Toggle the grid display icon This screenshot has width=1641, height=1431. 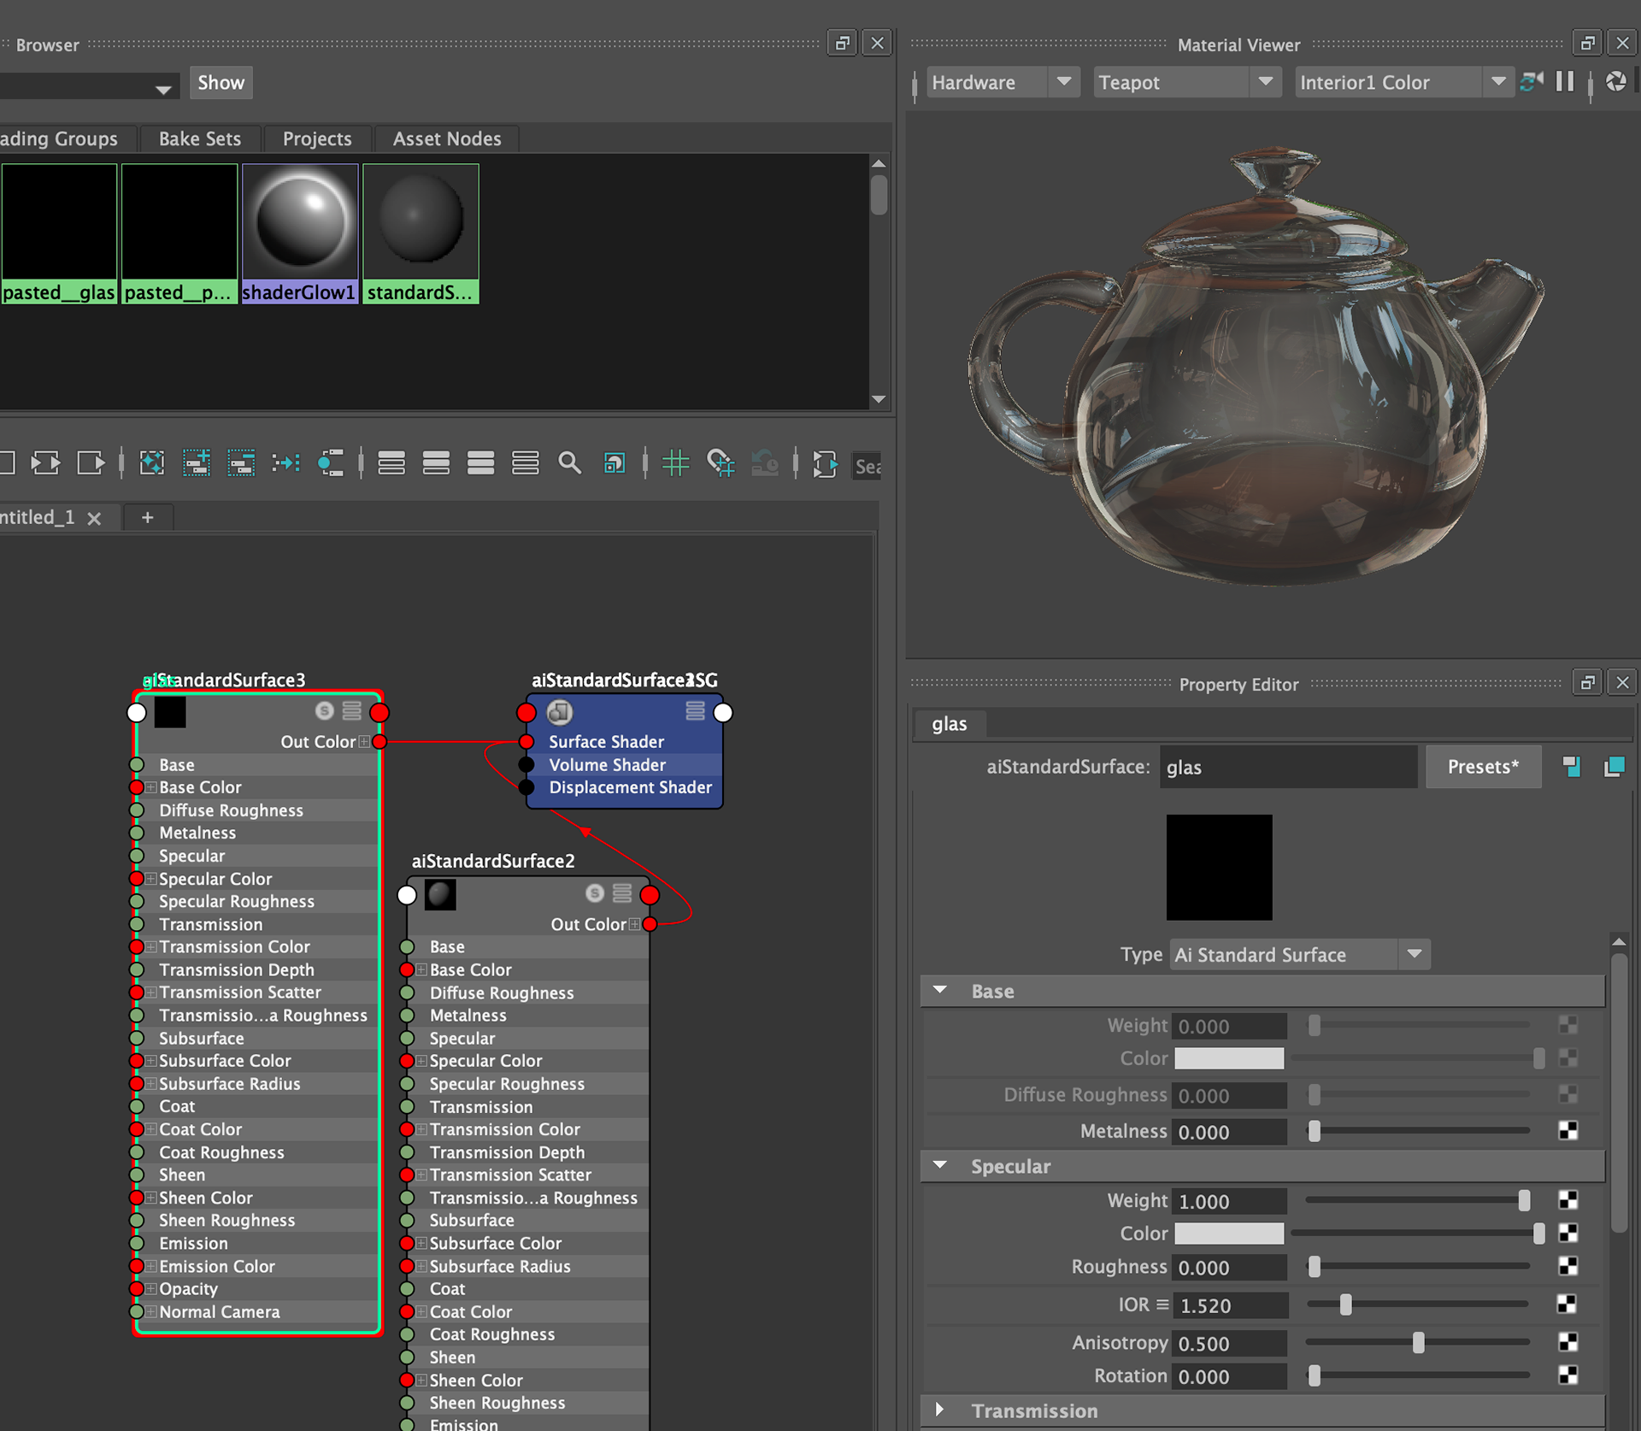coord(675,463)
